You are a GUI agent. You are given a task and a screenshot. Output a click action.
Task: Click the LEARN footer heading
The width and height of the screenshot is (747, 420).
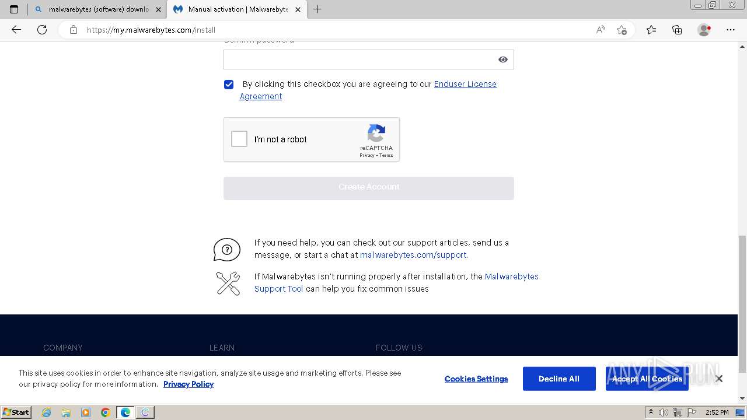point(222,348)
